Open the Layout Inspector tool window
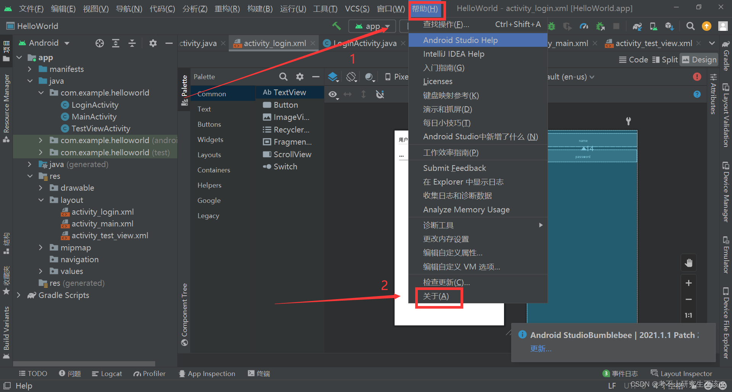The height and width of the screenshot is (392, 732). (681, 374)
